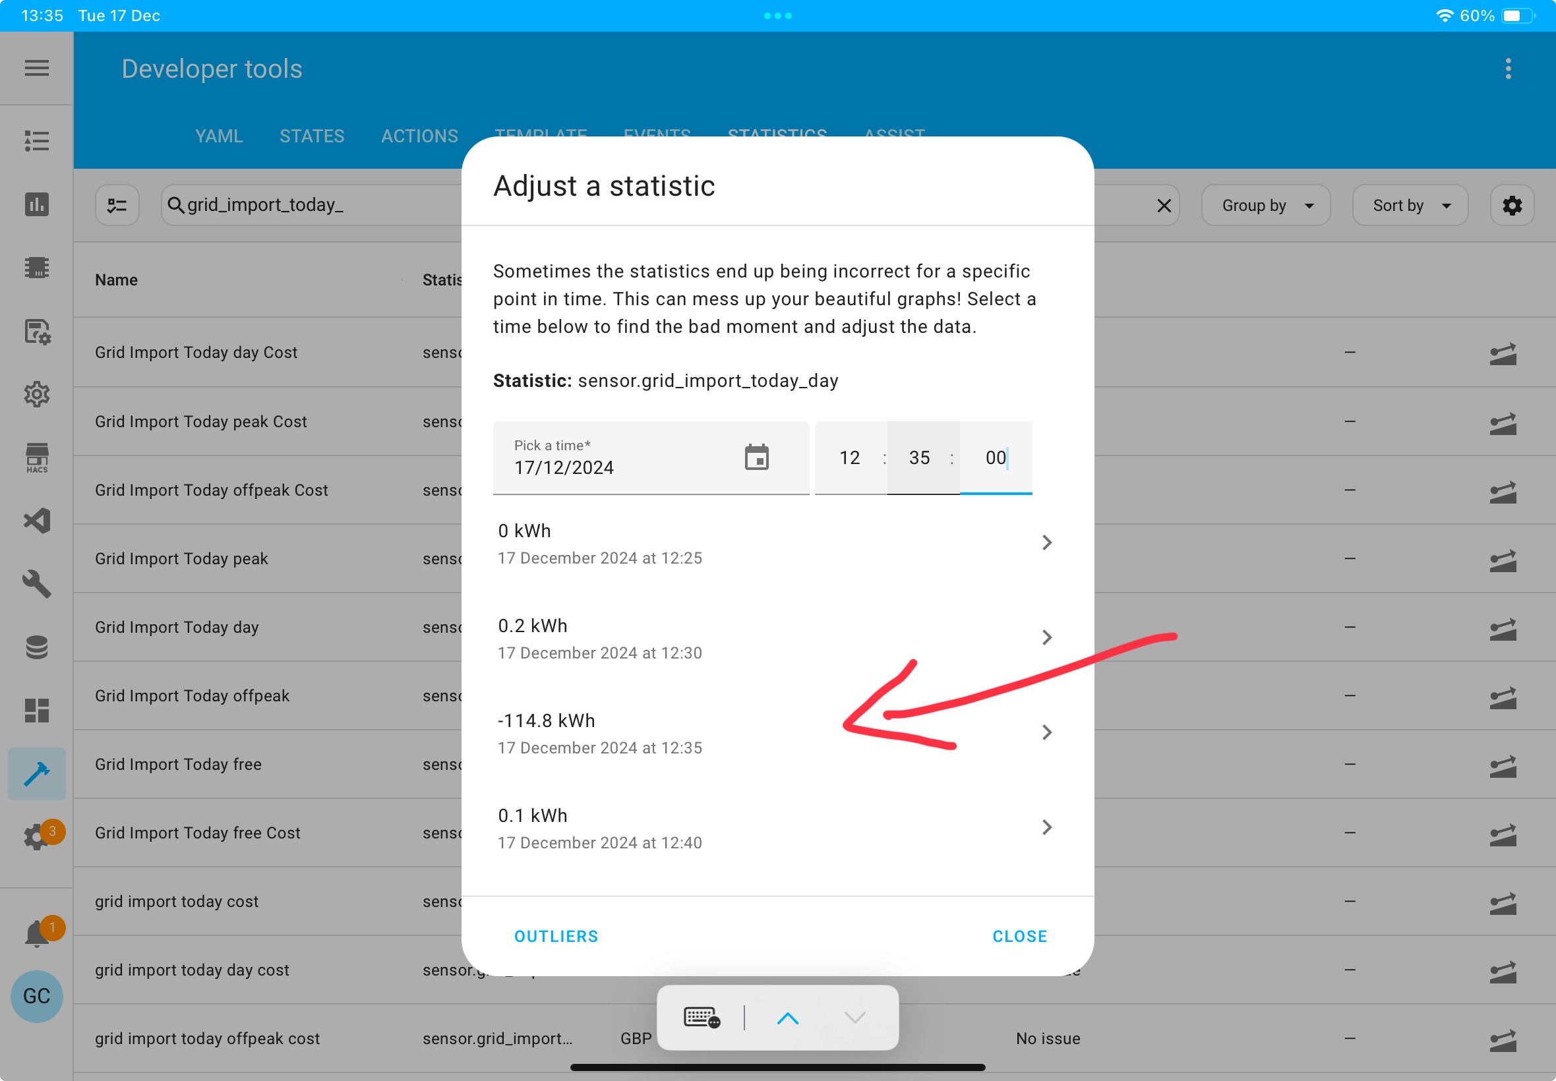Clear the search field with X

coord(1164,205)
